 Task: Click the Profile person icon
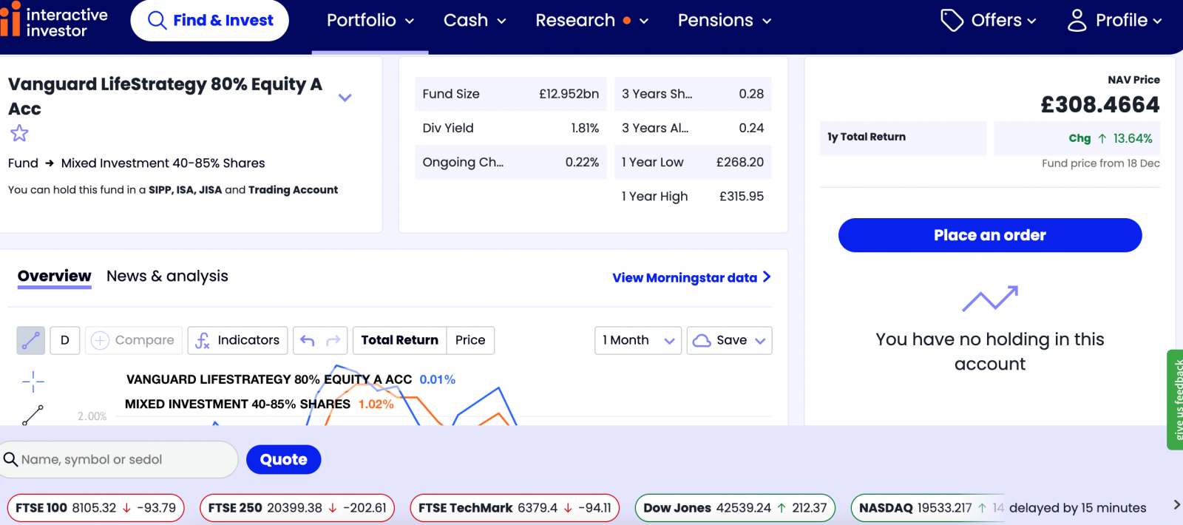pos(1077,21)
